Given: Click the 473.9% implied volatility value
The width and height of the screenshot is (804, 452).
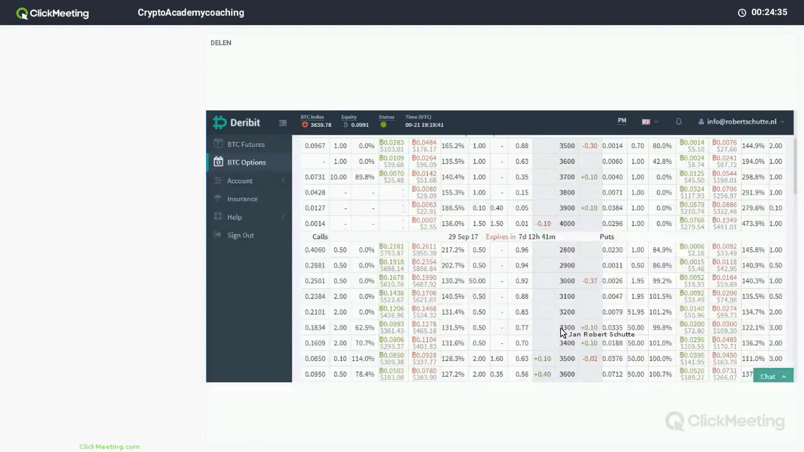Looking at the screenshot, I should coord(753,223).
